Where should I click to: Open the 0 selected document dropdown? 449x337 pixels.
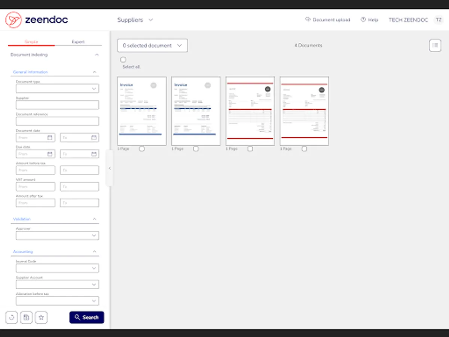(152, 45)
